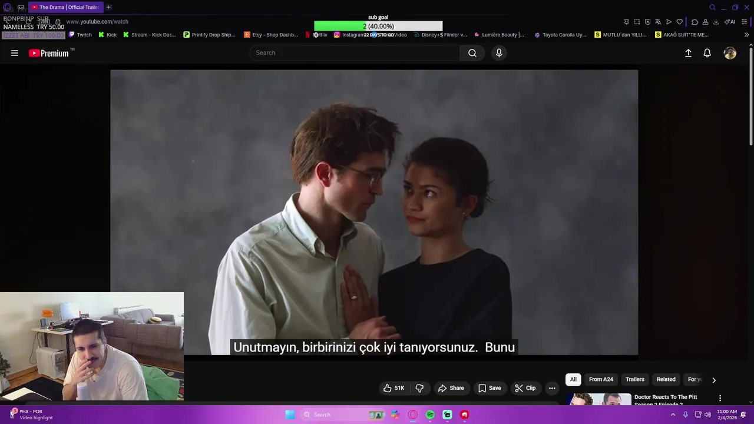Open the YouTube account avatar menu
Screen dimensions: 754x424
pyautogui.click(x=730, y=53)
